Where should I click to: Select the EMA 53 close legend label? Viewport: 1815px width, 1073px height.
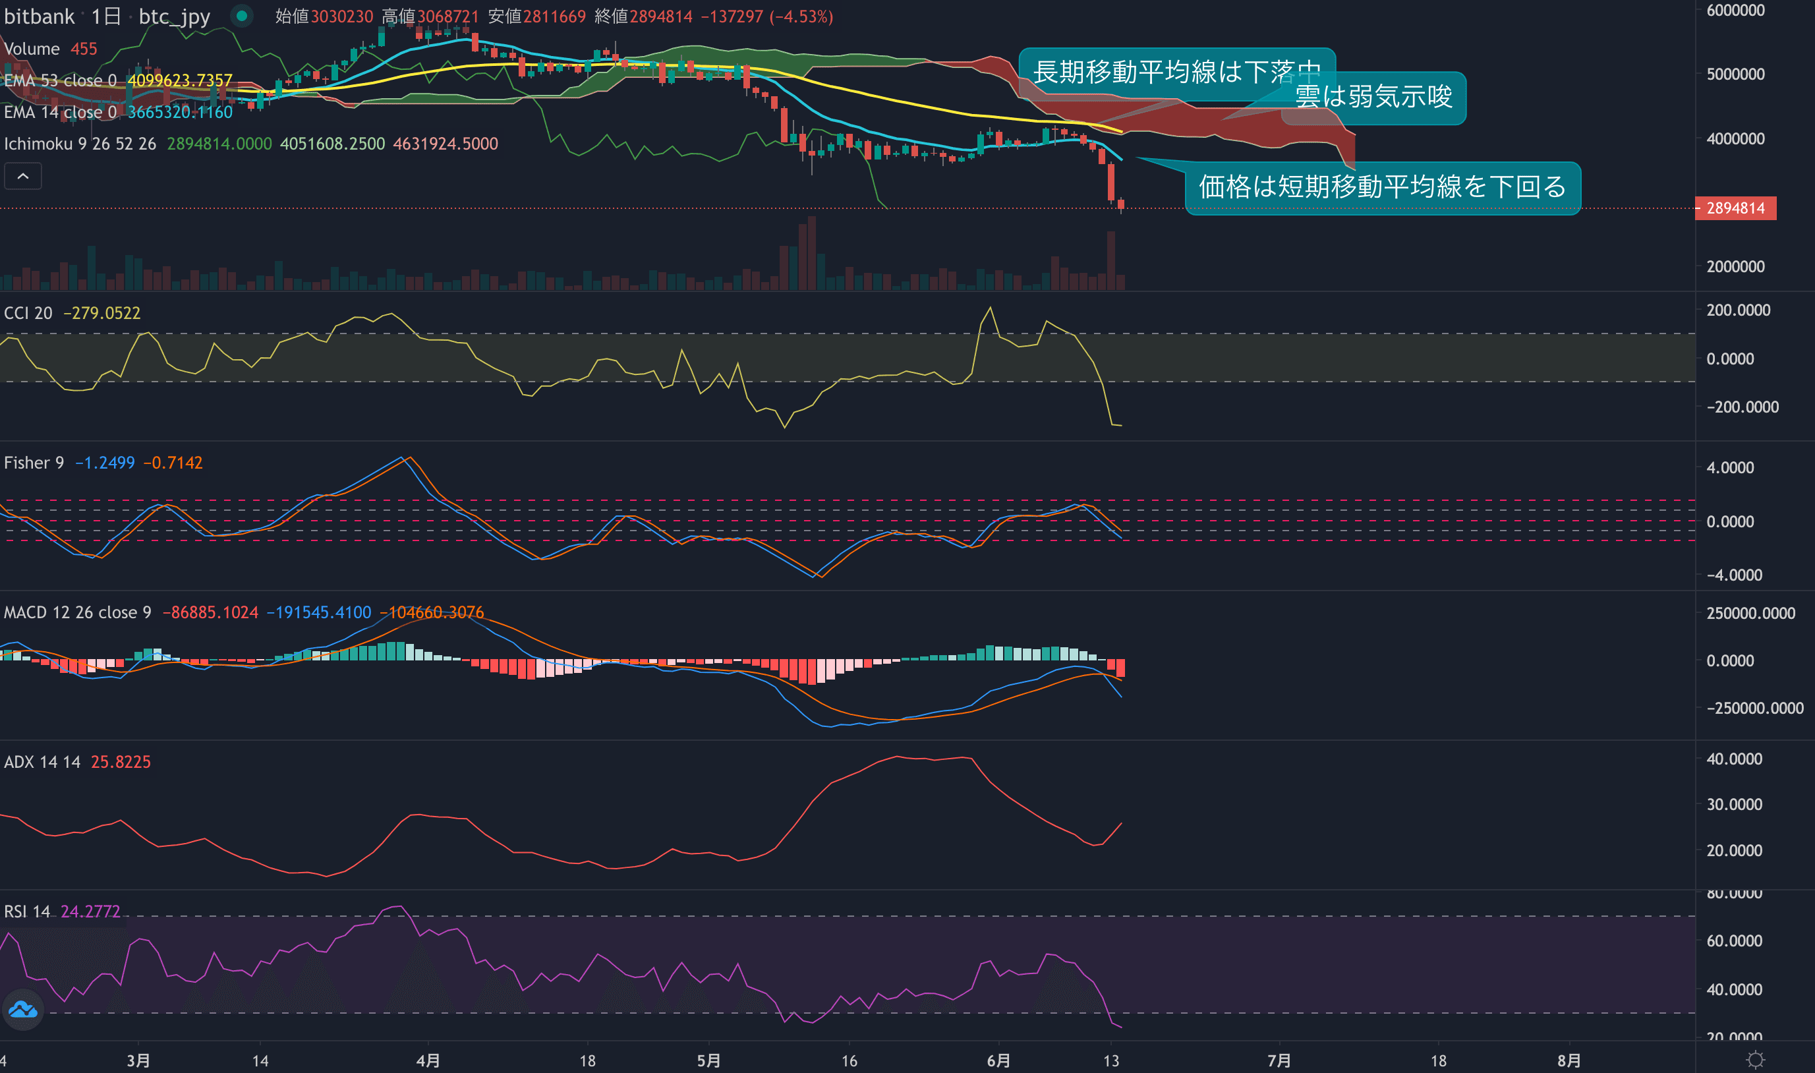(x=60, y=80)
